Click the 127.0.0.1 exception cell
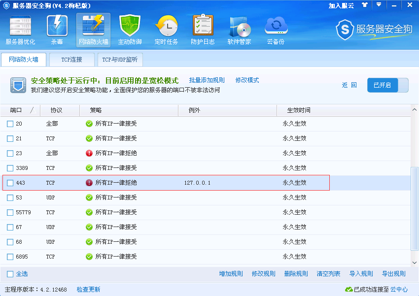Image resolution: width=419 pixels, height=296 pixels. point(197,183)
